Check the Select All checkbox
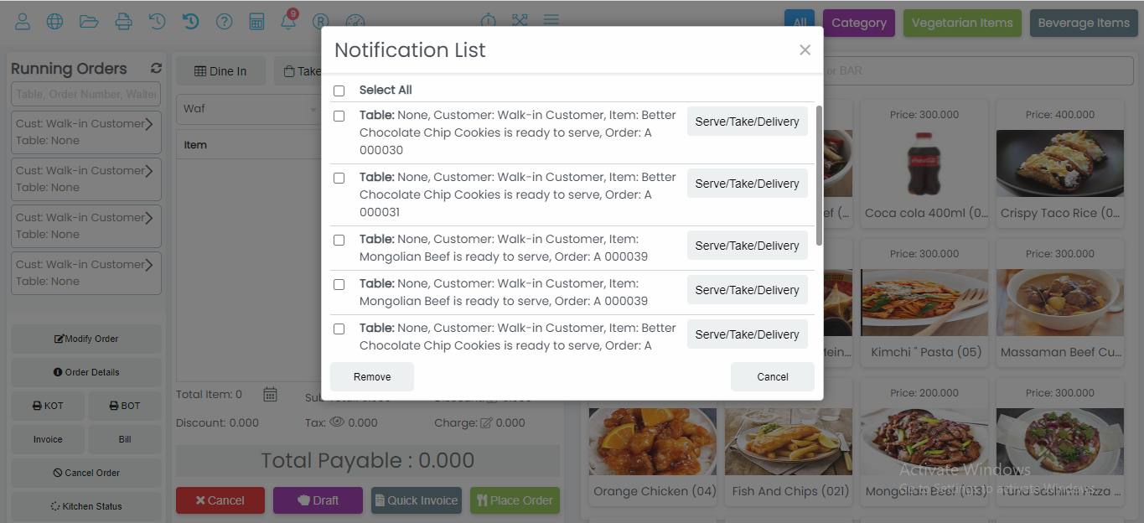Image resolution: width=1144 pixels, height=523 pixels. pyautogui.click(x=339, y=91)
